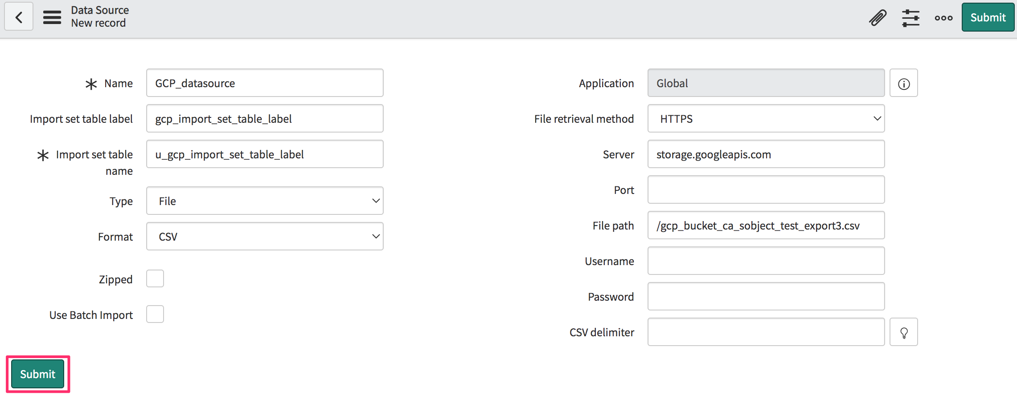
Task: Open the hamburger context menu
Action: pos(52,17)
